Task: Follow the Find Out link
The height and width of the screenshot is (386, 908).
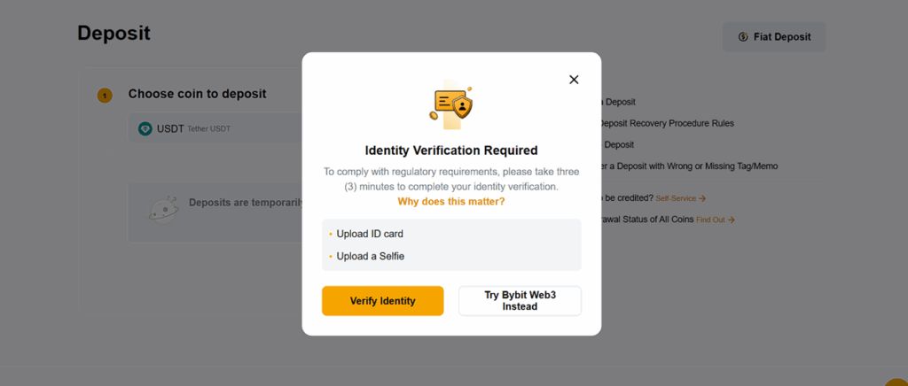Action: click(710, 220)
